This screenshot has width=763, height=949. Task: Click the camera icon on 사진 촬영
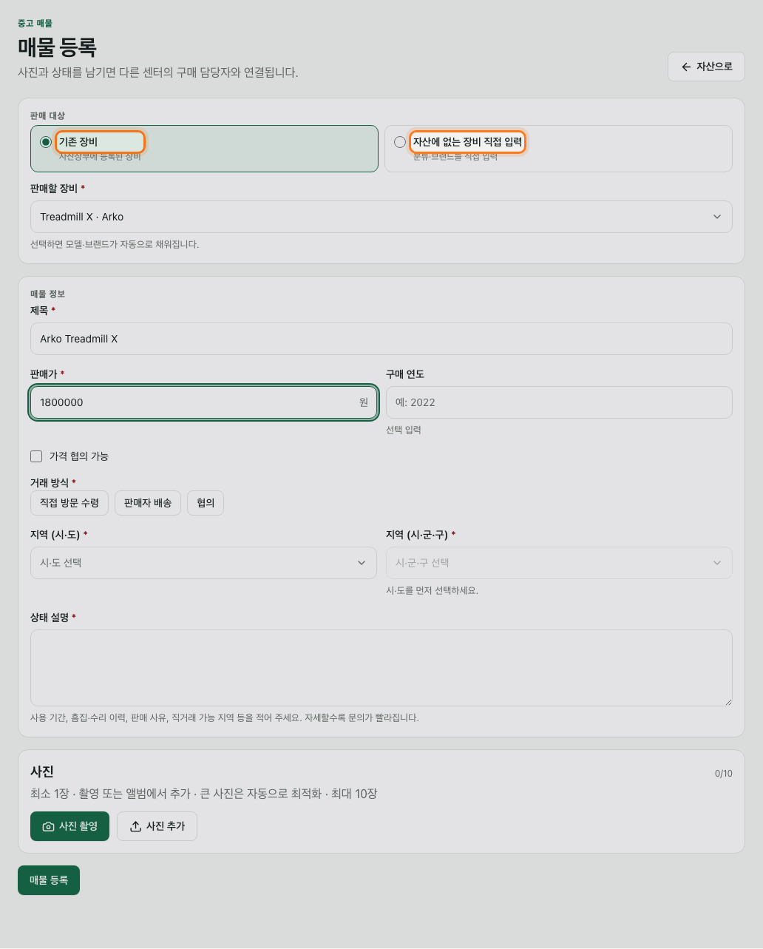pyautogui.click(x=48, y=826)
